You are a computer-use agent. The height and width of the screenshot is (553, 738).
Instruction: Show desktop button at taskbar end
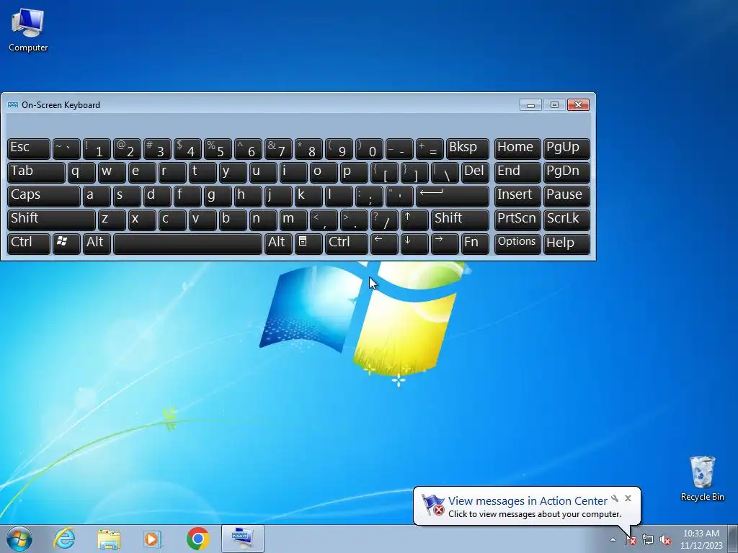(x=734, y=539)
